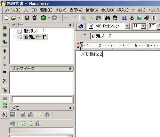The image size is (160, 137).
Task: Move node up with the up arrow
Action: [x=5, y=51]
